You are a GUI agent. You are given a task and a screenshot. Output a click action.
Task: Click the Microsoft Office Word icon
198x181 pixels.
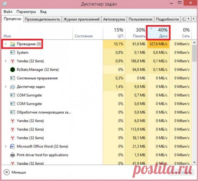point(13,147)
